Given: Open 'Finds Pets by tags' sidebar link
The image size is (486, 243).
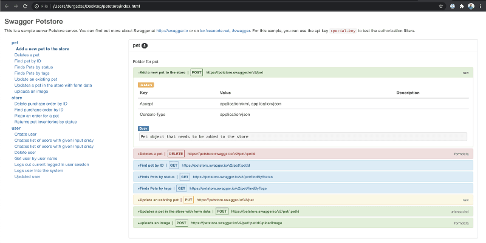Looking at the screenshot, I should pyautogui.click(x=32, y=73).
